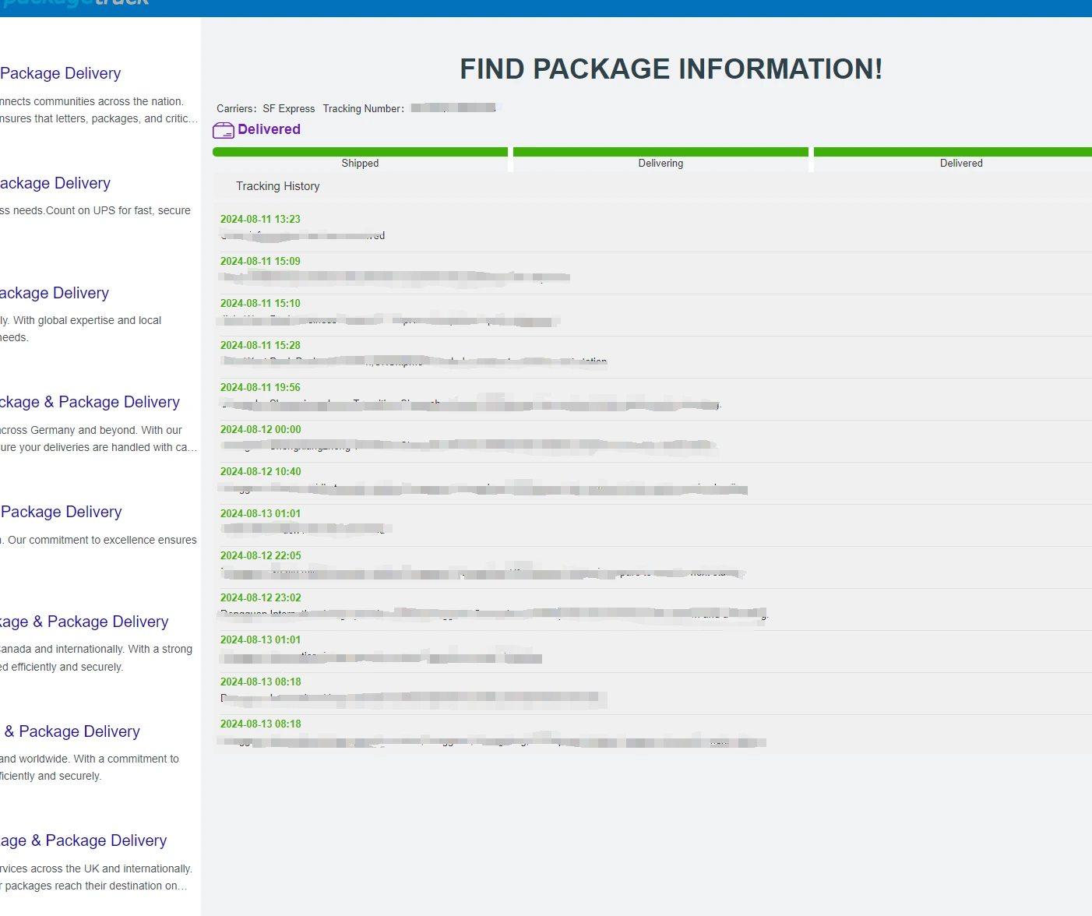Click the blurred tracking number field

tap(453, 108)
